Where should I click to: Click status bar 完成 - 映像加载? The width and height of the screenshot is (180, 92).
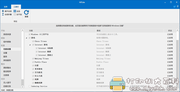[x=7, y=90]
